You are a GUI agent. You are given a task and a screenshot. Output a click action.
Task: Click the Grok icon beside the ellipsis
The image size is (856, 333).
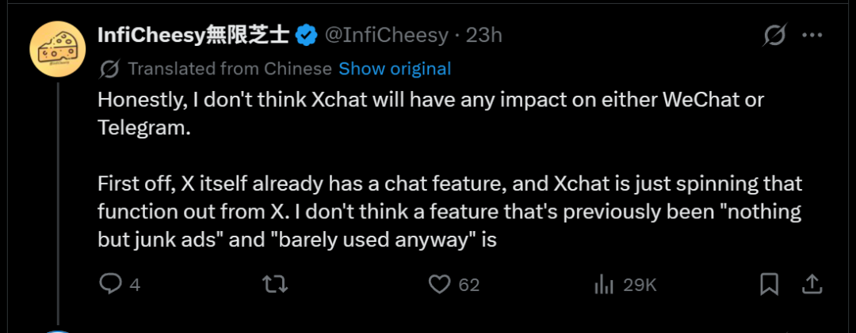coord(774,36)
